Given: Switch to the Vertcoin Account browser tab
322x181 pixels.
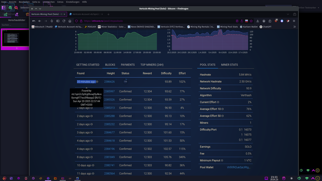Looking at the screenshot, I should coord(86,14).
